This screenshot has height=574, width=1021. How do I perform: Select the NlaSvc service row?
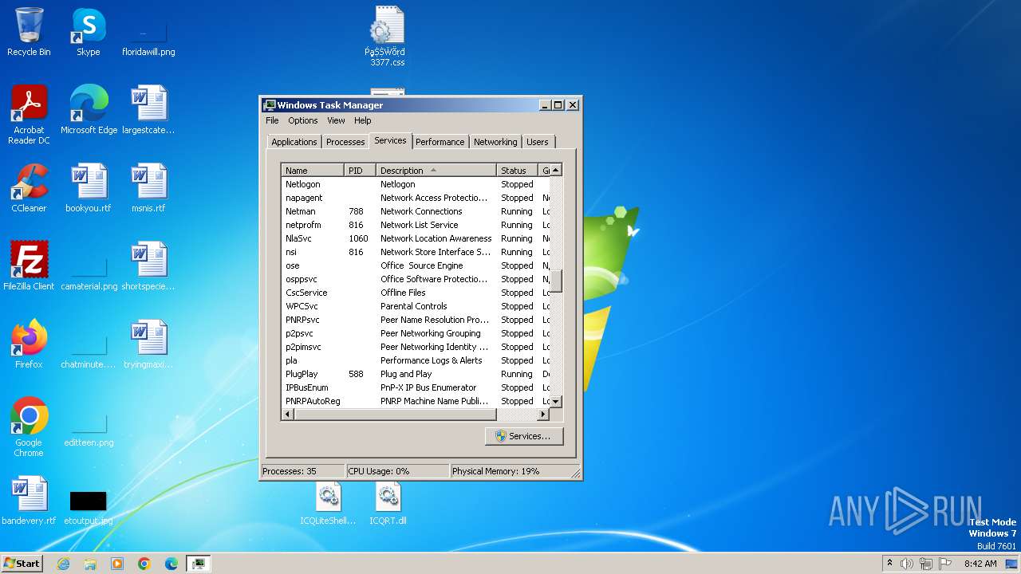(x=416, y=238)
